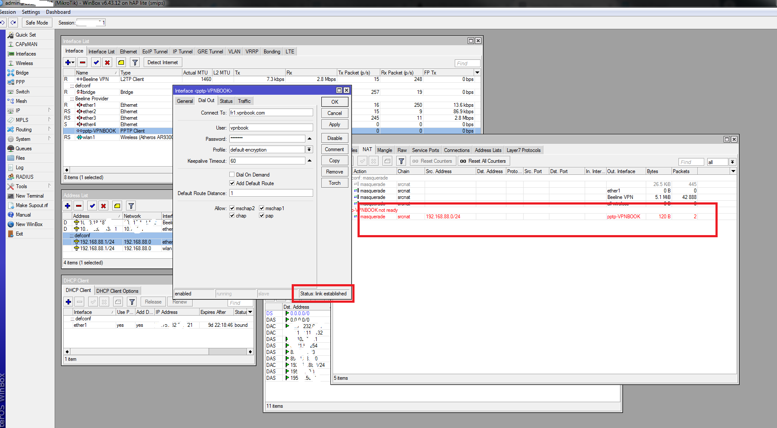Open Interfaces in sidebar menu
This screenshot has height=428, width=777.
(26, 54)
